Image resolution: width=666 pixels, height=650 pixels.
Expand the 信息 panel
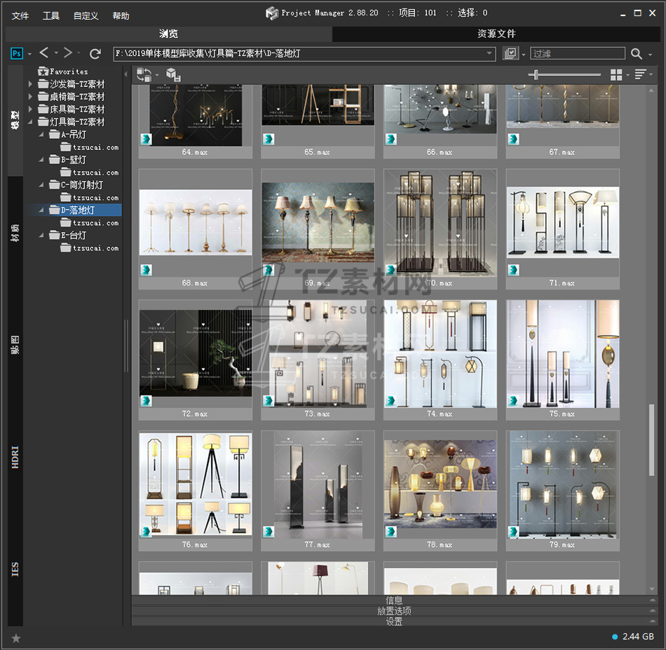pyautogui.click(x=394, y=600)
